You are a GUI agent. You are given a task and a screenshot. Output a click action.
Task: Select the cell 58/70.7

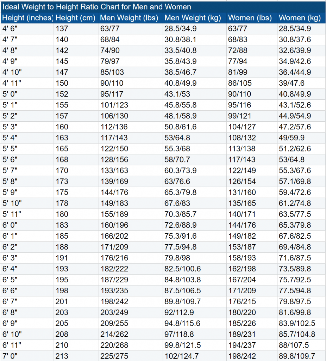click(194, 160)
